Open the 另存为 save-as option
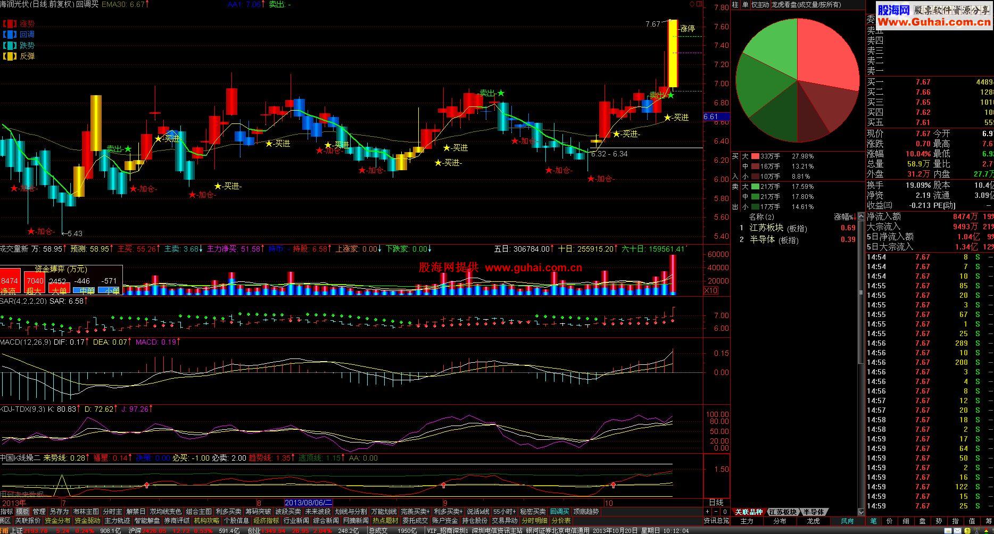This screenshot has height=534, width=994. 60,512
